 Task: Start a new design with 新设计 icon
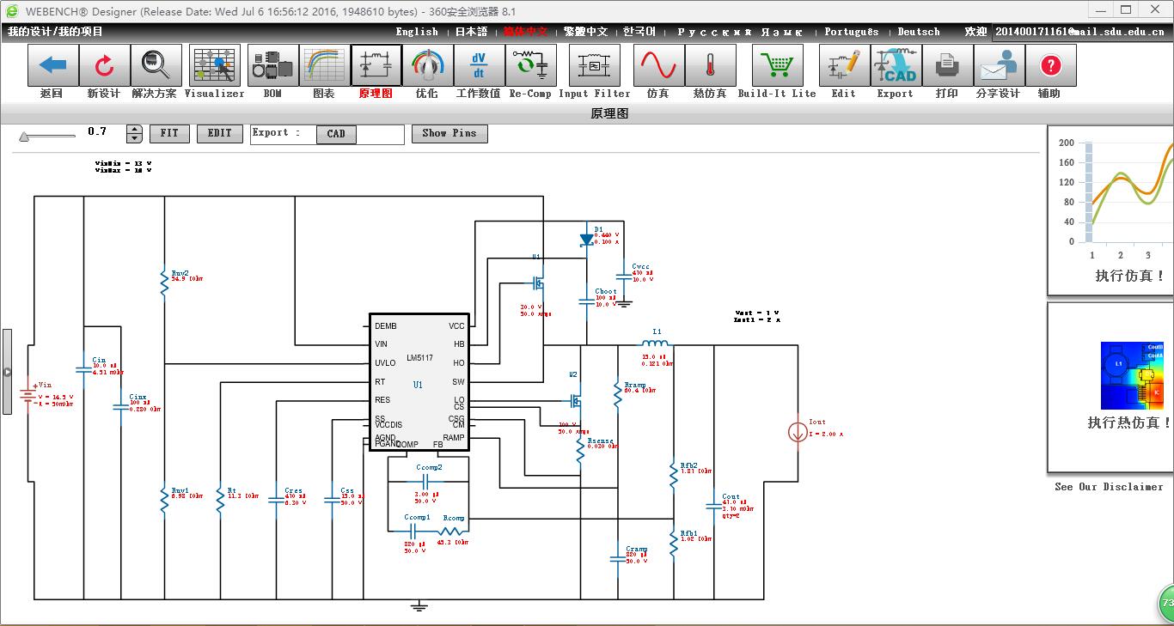(104, 65)
